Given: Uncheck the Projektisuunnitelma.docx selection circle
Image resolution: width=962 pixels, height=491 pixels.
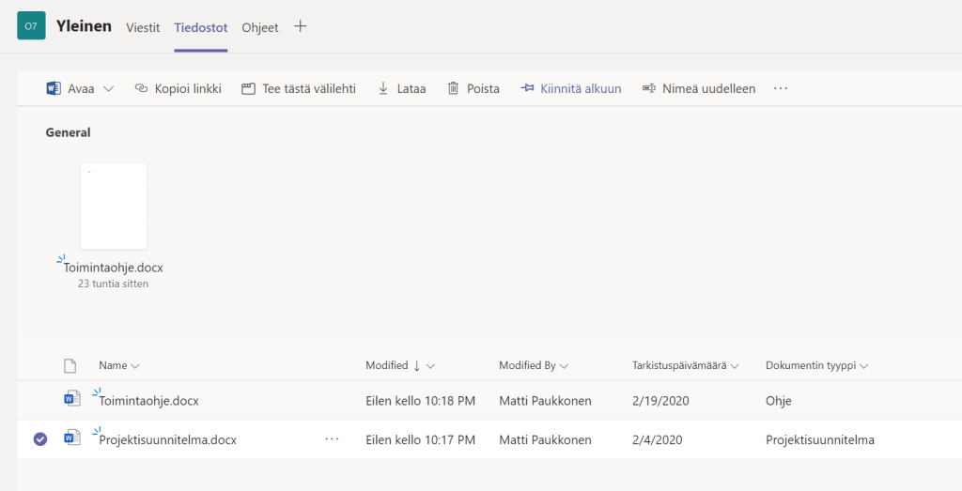Looking at the screenshot, I should (39, 439).
